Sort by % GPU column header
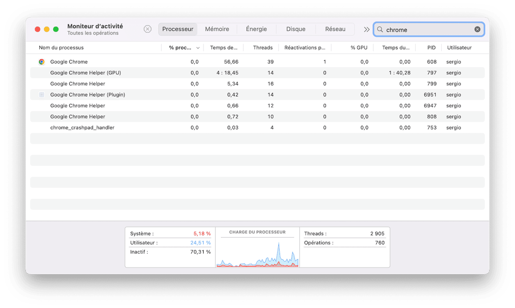Image resolution: width=515 pixels, height=308 pixels. tap(359, 48)
